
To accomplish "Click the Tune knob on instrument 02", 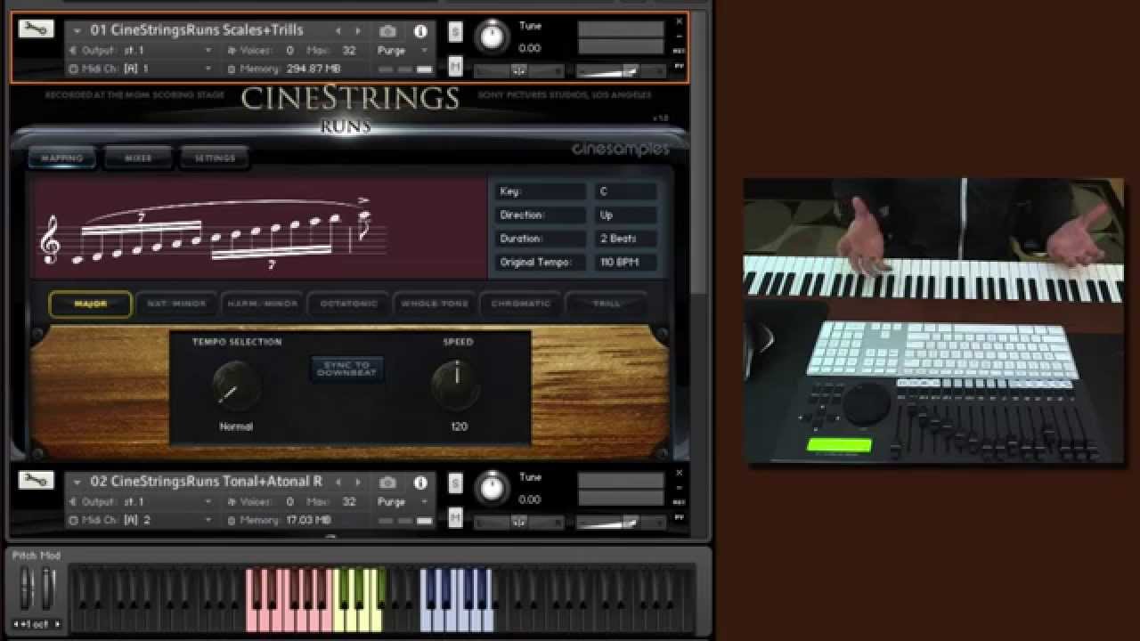I will pos(492,487).
